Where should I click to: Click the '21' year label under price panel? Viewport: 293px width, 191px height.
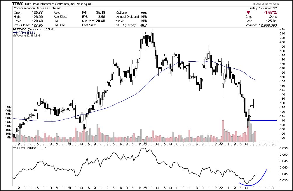(145, 144)
